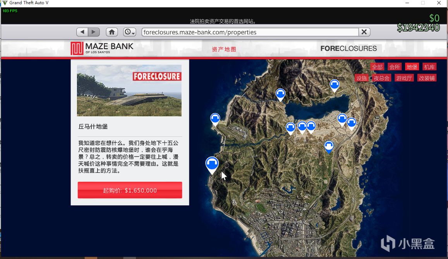Image resolution: width=448 pixels, height=259 pixels.
Task: Click the FORECLOSURES header title
Action: pyautogui.click(x=348, y=48)
